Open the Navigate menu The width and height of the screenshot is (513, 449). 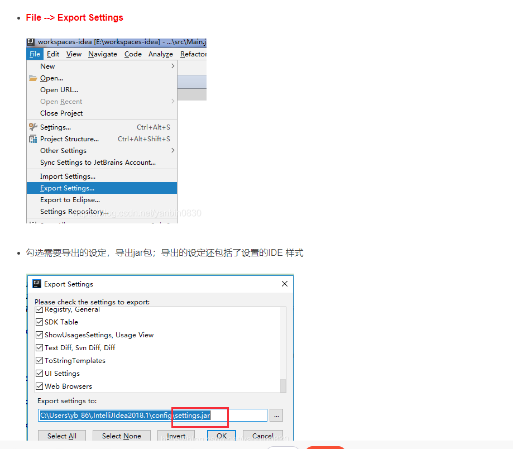[102, 54]
